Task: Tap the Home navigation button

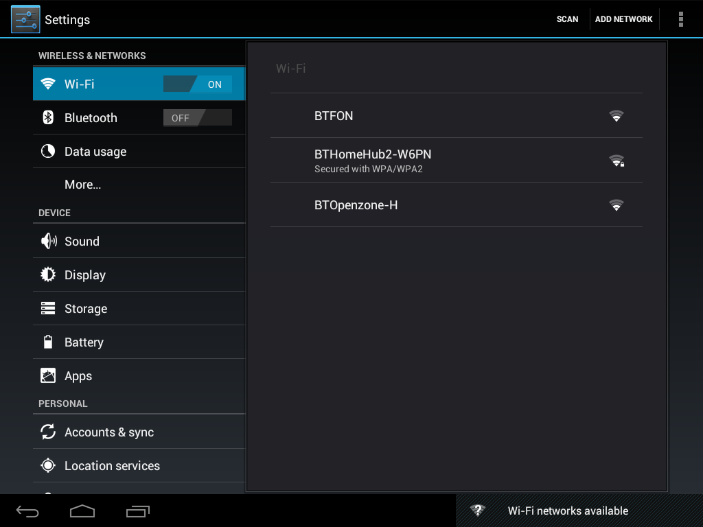Action: [x=82, y=511]
